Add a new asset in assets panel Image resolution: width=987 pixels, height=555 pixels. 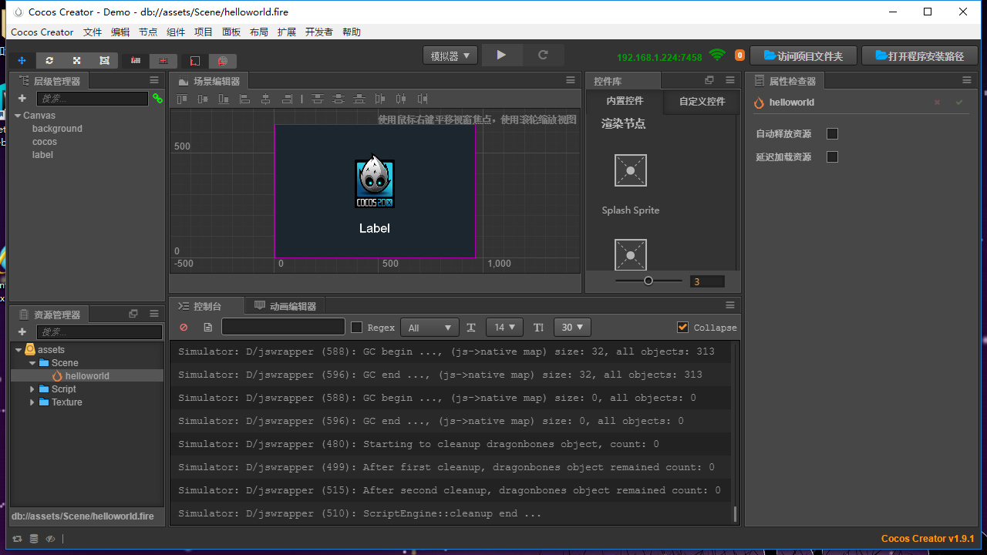[x=22, y=332]
